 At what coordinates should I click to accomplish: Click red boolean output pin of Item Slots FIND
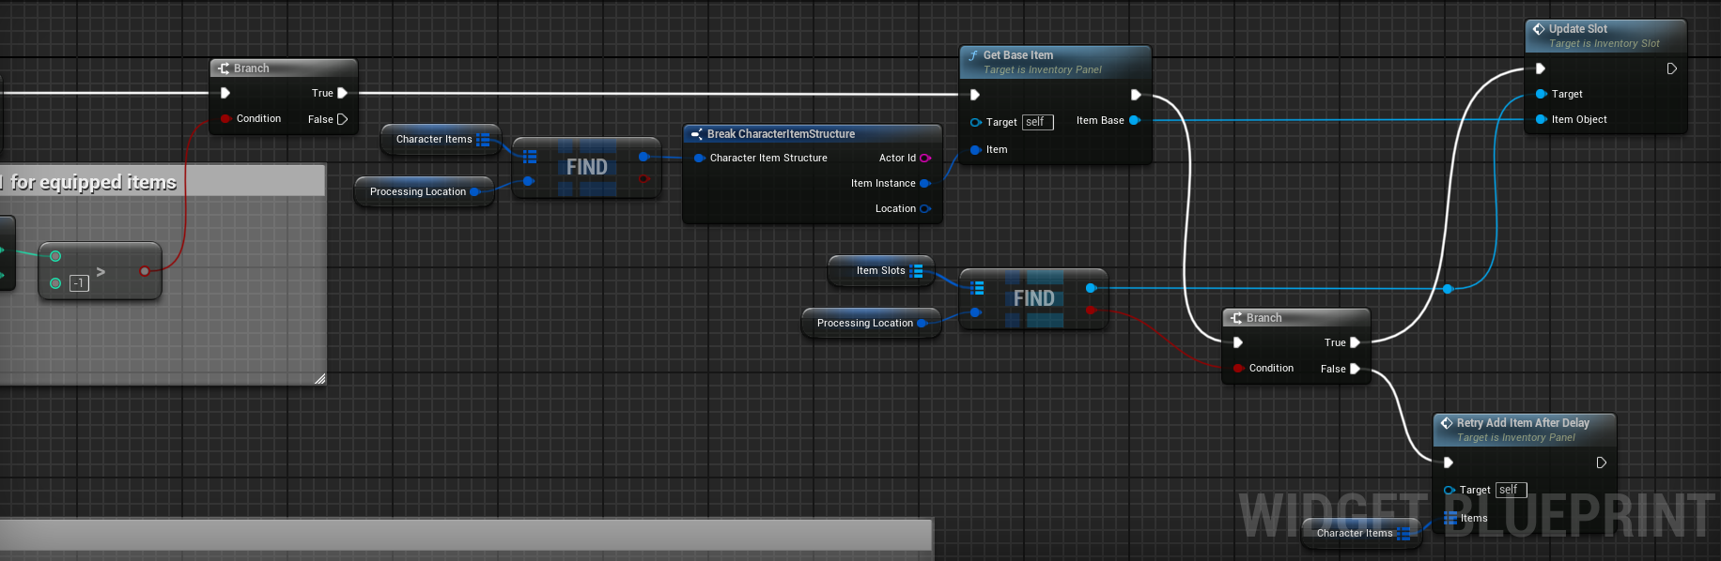coord(1091,311)
